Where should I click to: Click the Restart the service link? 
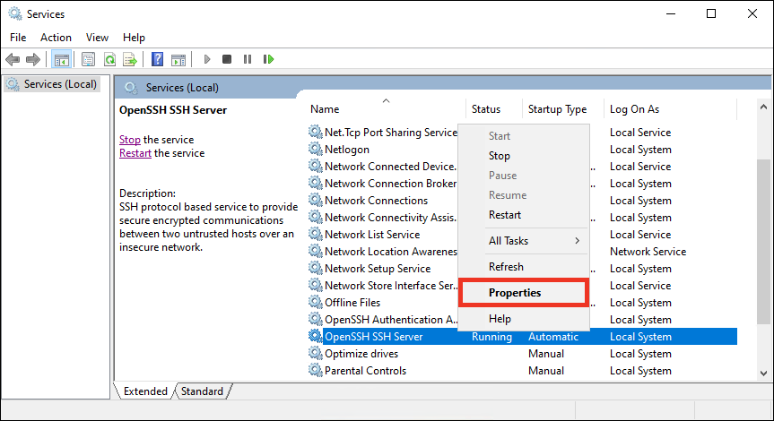pos(135,153)
